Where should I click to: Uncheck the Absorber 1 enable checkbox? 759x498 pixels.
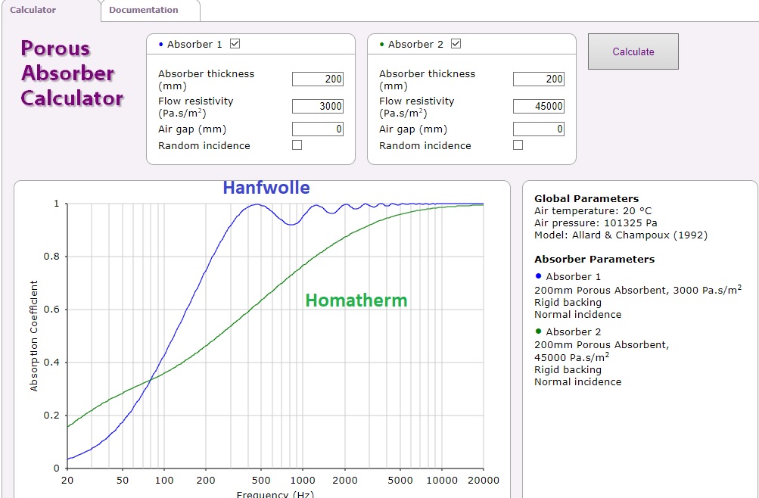[x=235, y=44]
